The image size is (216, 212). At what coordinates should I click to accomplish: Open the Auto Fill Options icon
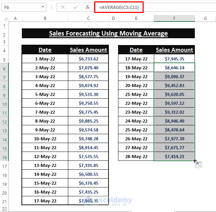(199, 165)
